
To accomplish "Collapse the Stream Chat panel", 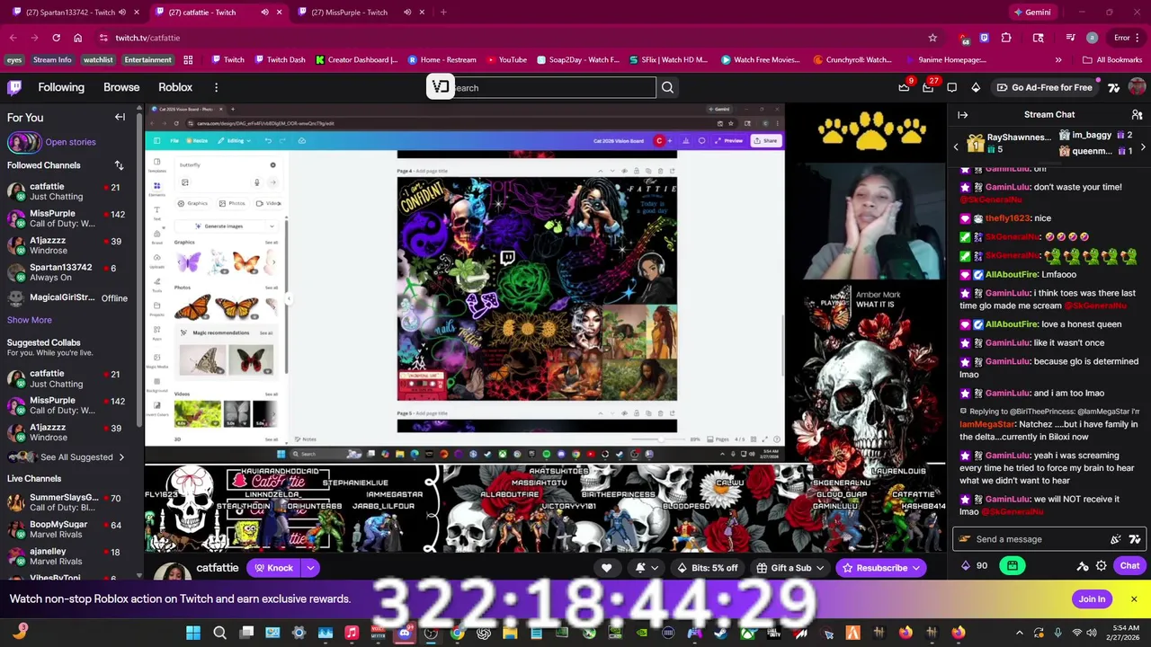I will (962, 115).
